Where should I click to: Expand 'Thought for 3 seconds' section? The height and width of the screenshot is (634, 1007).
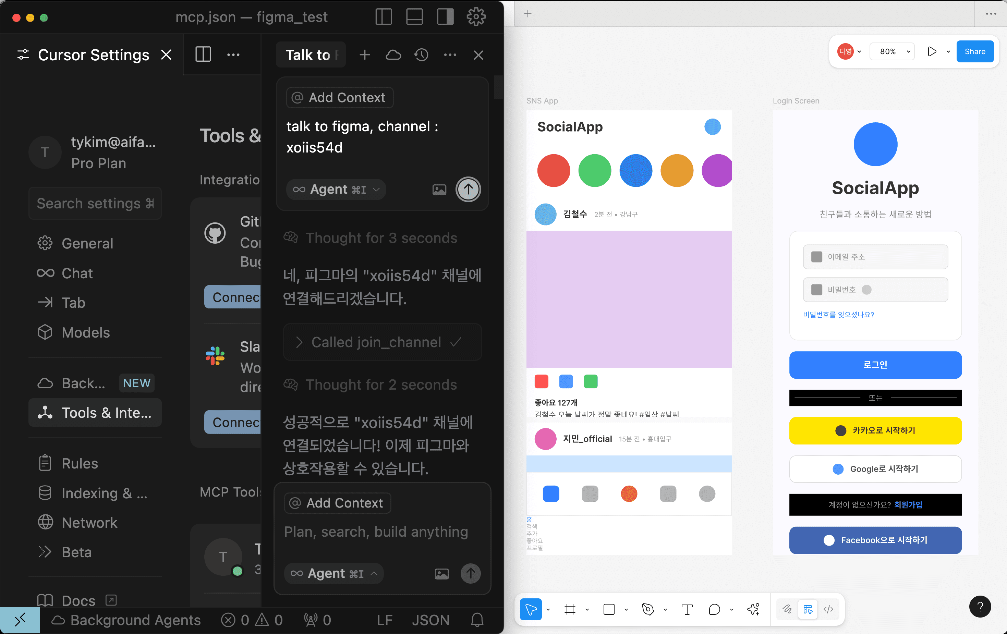pyautogui.click(x=371, y=238)
